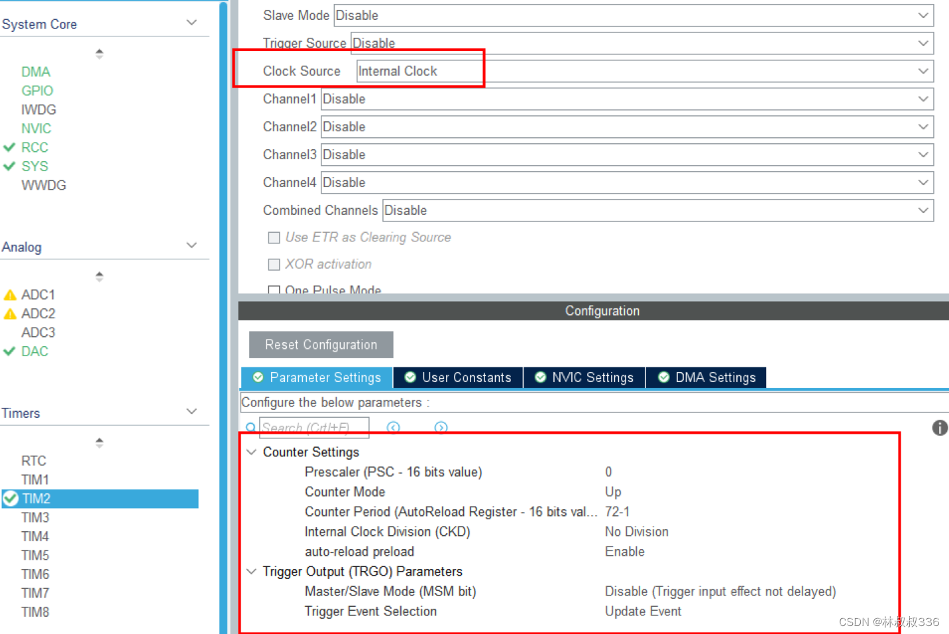
Task: Select TIM3 in the Timers list
Action: click(35, 518)
